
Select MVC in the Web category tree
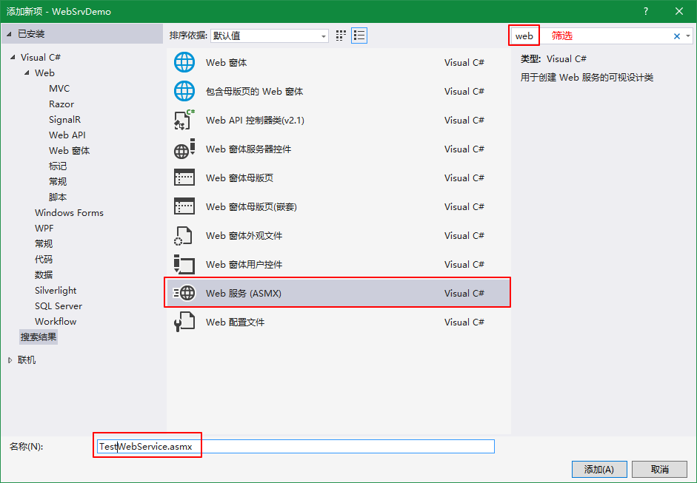click(x=59, y=89)
